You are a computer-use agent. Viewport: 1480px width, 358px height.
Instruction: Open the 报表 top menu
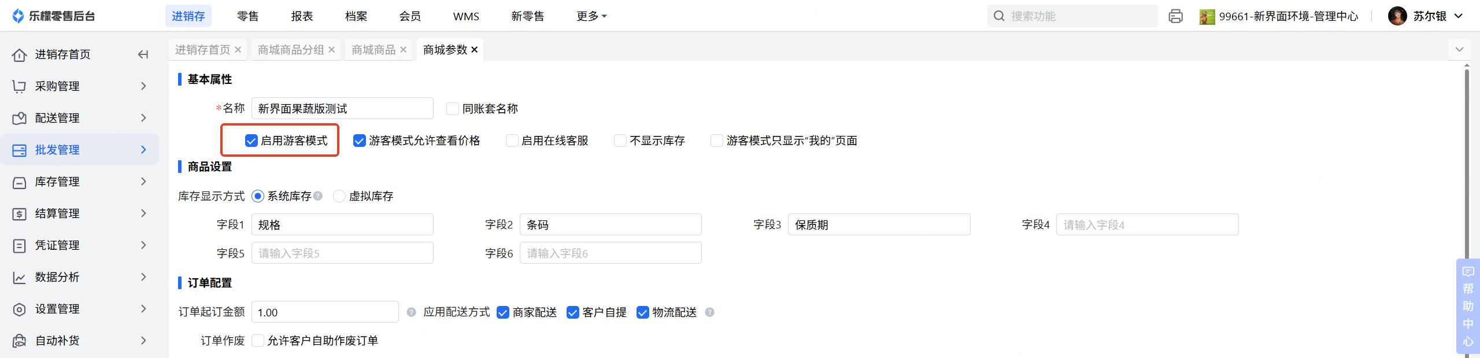(x=302, y=16)
